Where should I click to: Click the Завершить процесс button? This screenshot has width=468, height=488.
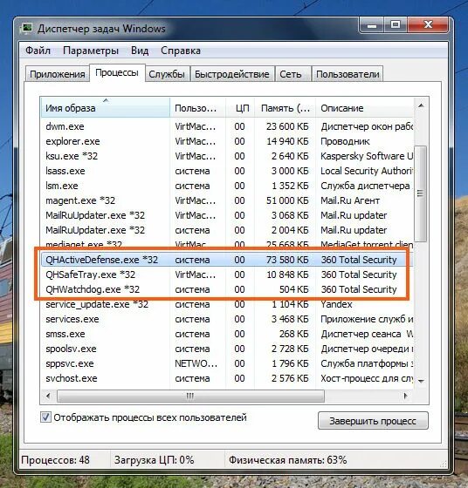[373, 421]
